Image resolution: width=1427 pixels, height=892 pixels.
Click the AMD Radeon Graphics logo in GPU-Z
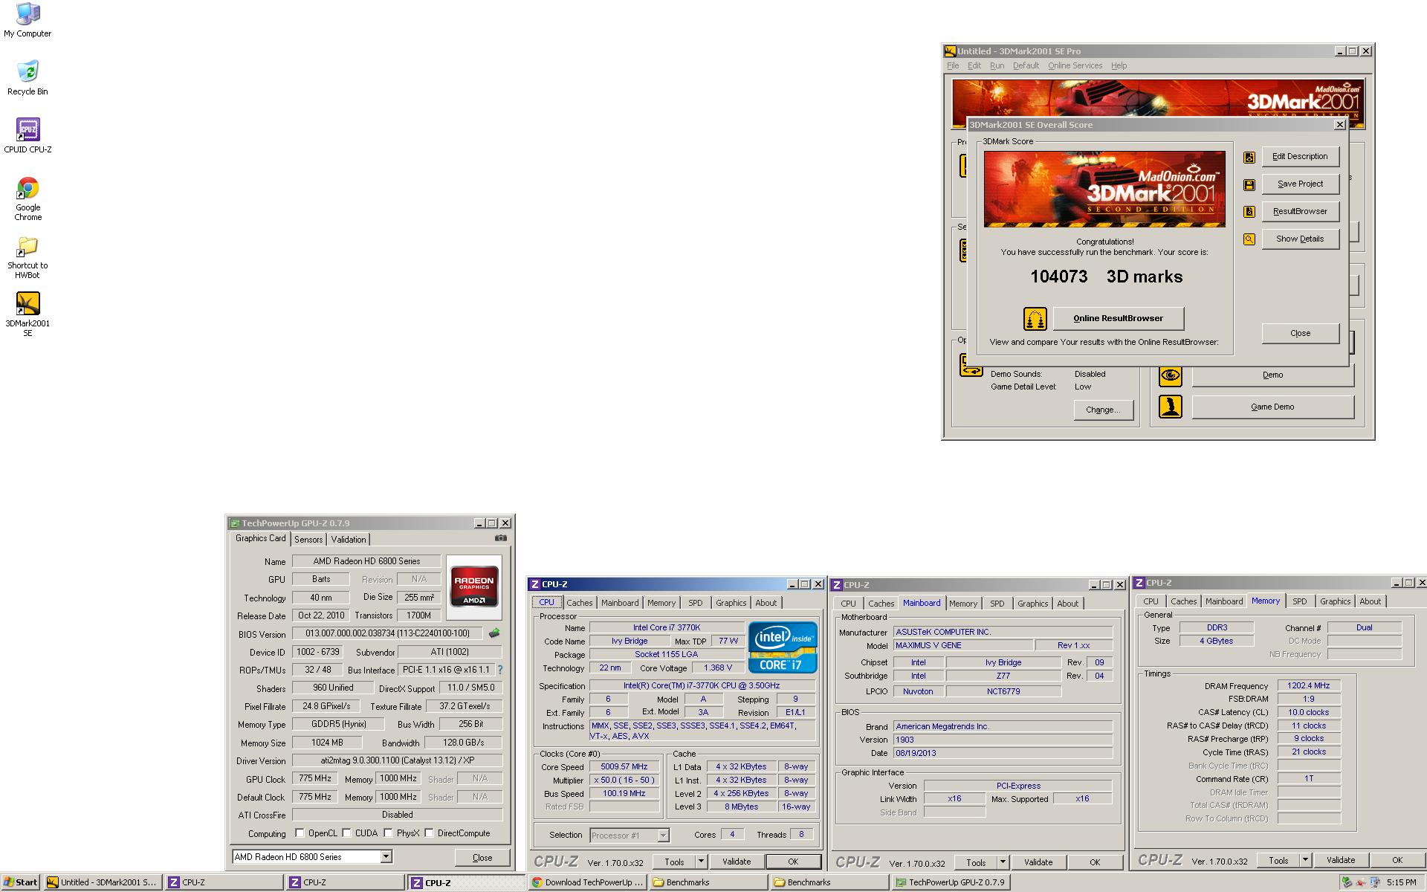point(474,587)
